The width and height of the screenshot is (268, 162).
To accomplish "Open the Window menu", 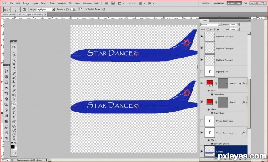I will click(x=87, y=3).
